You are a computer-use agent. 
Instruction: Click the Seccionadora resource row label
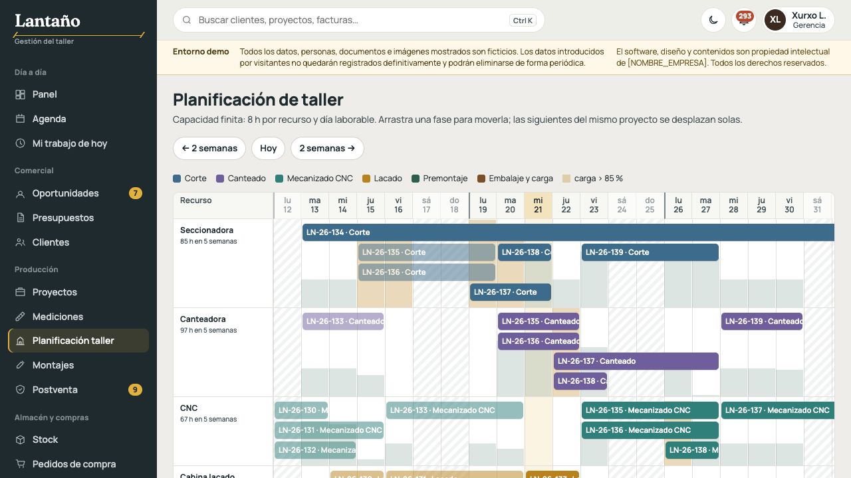[x=207, y=230]
